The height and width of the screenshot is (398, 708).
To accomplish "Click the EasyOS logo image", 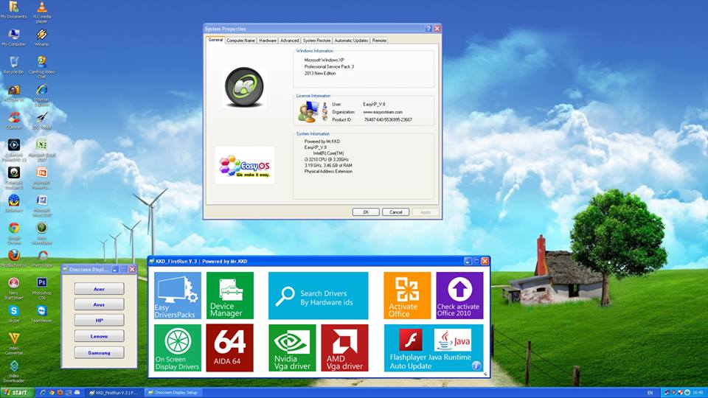I will pyautogui.click(x=245, y=164).
